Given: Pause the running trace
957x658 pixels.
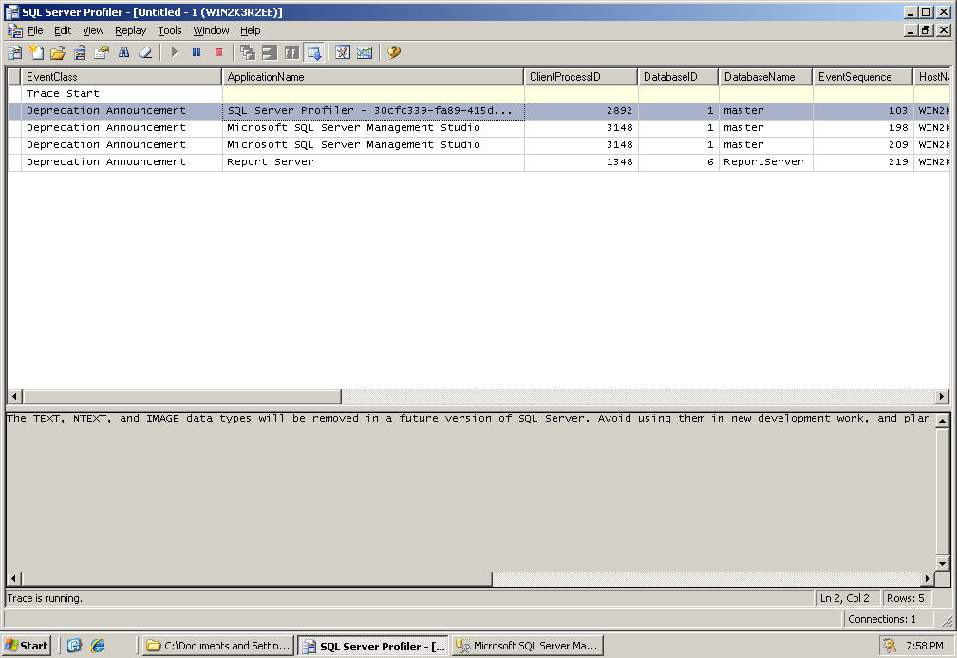Looking at the screenshot, I should tap(197, 52).
